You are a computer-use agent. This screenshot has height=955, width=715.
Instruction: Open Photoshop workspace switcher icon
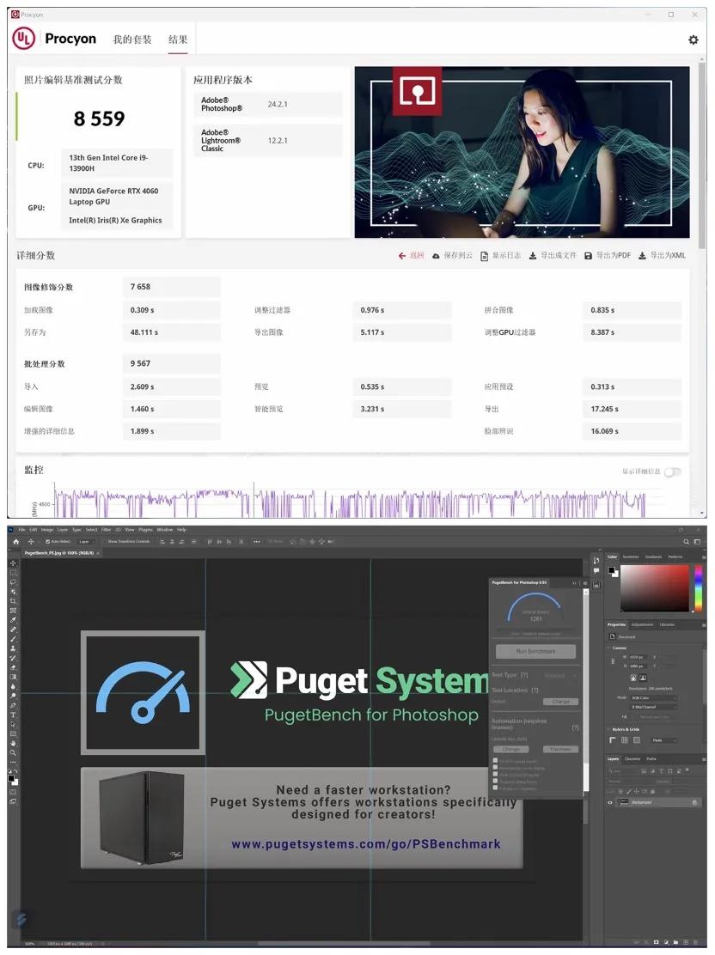click(x=697, y=542)
